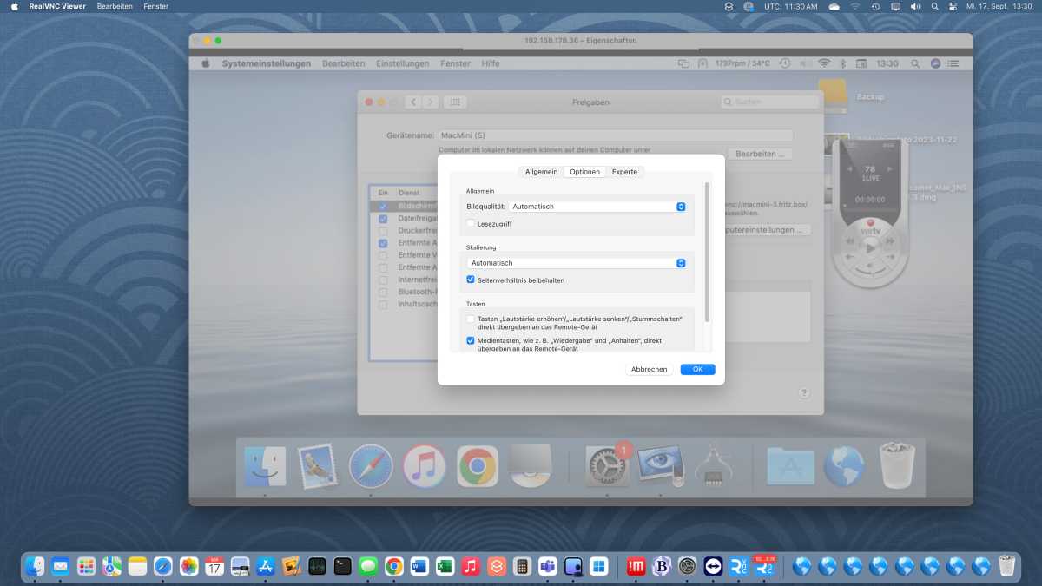
Task: Enable passing volume keys to remote device
Action: click(x=471, y=319)
